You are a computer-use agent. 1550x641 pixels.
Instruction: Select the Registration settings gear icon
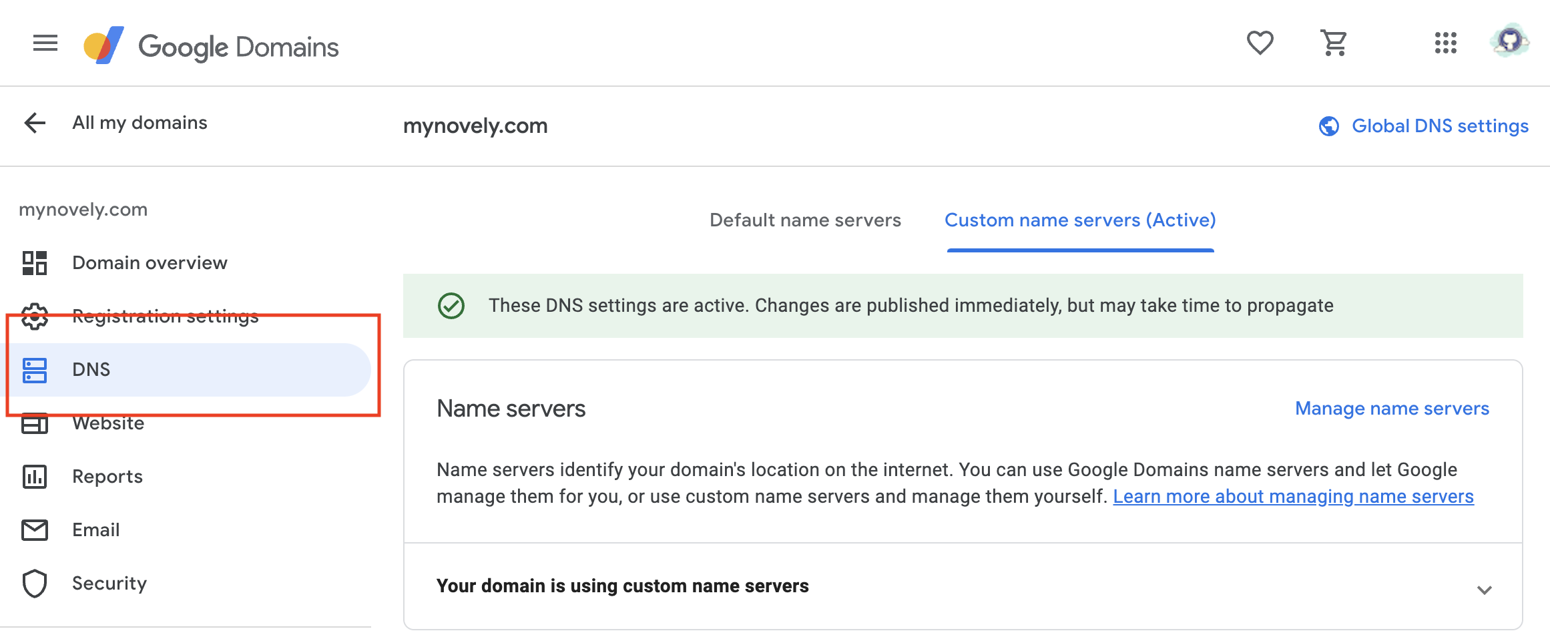[x=34, y=316]
